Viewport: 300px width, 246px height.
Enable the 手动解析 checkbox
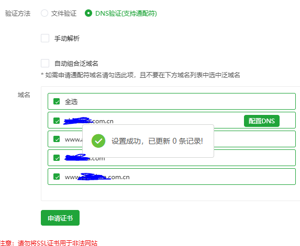tap(45, 38)
